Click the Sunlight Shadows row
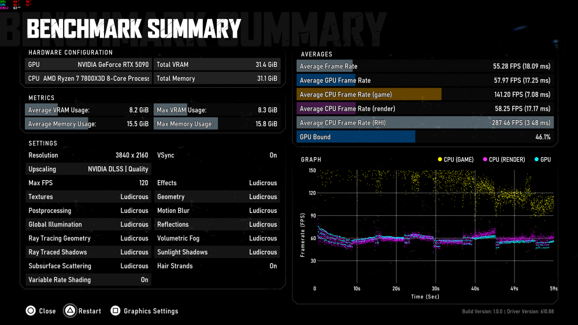Viewport: 578px width, 325px height. tap(217, 252)
